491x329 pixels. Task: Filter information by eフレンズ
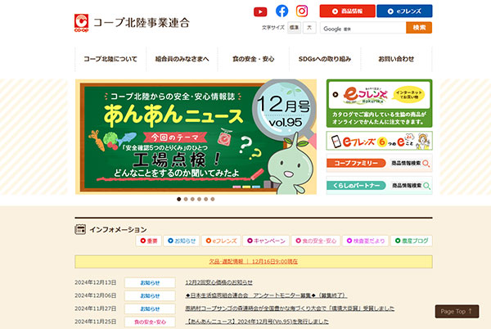[221, 241]
